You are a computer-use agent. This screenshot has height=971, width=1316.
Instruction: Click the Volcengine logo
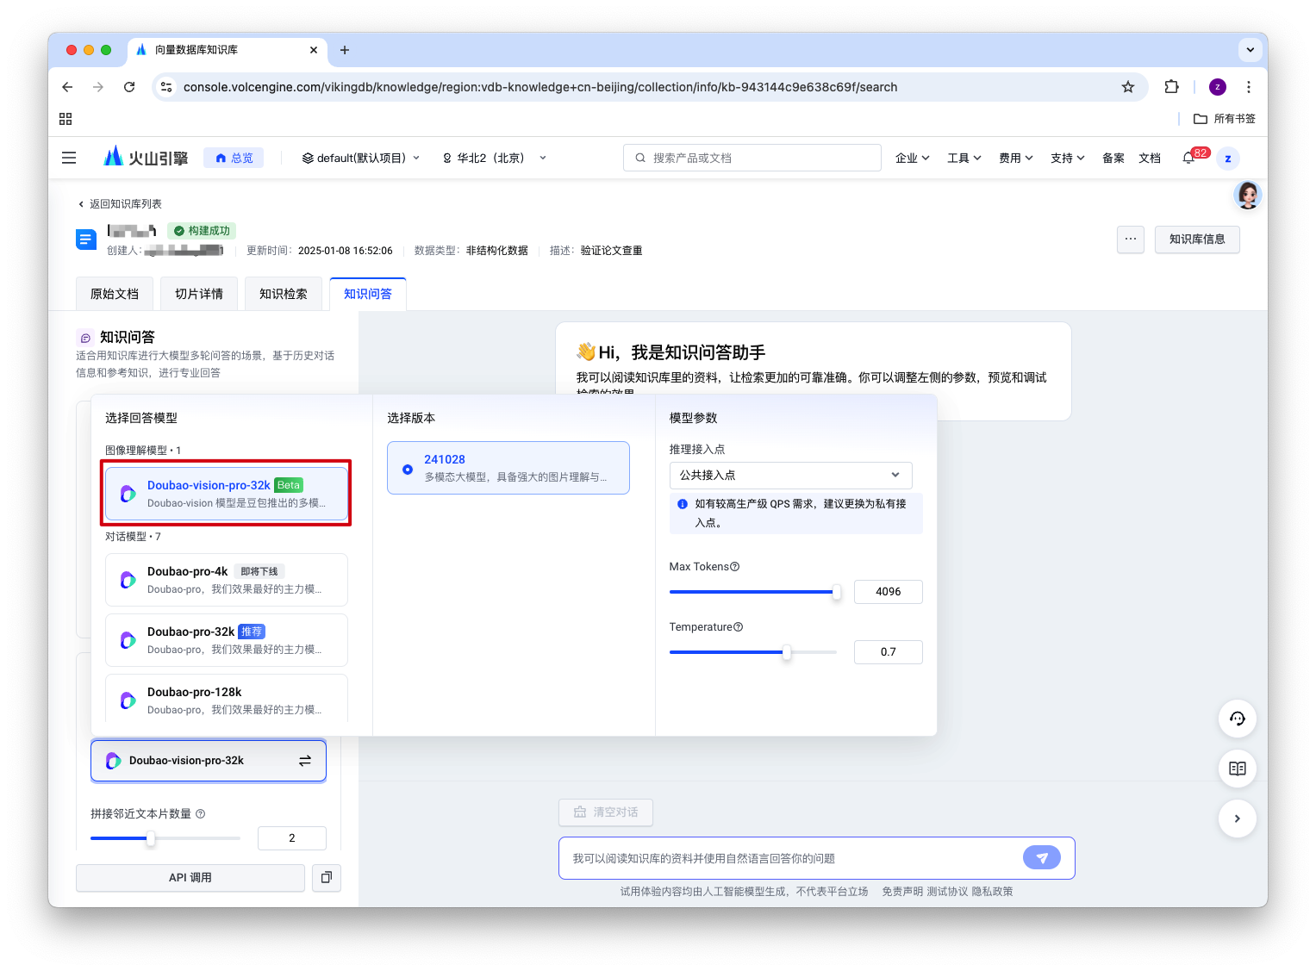(146, 157)
